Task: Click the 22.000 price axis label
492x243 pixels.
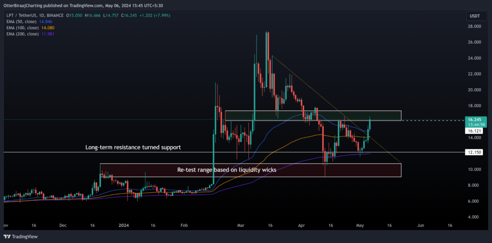Action: (x=474, y=74)
